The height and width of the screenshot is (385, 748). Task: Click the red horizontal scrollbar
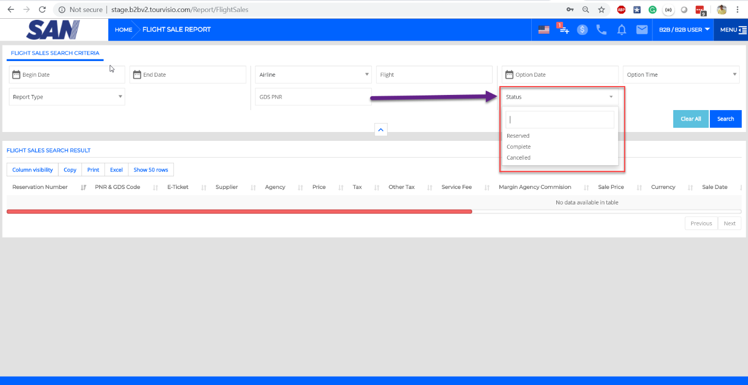click(239, 211)
